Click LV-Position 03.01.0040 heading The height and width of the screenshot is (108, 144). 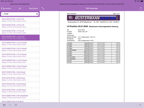click(77, 26)
